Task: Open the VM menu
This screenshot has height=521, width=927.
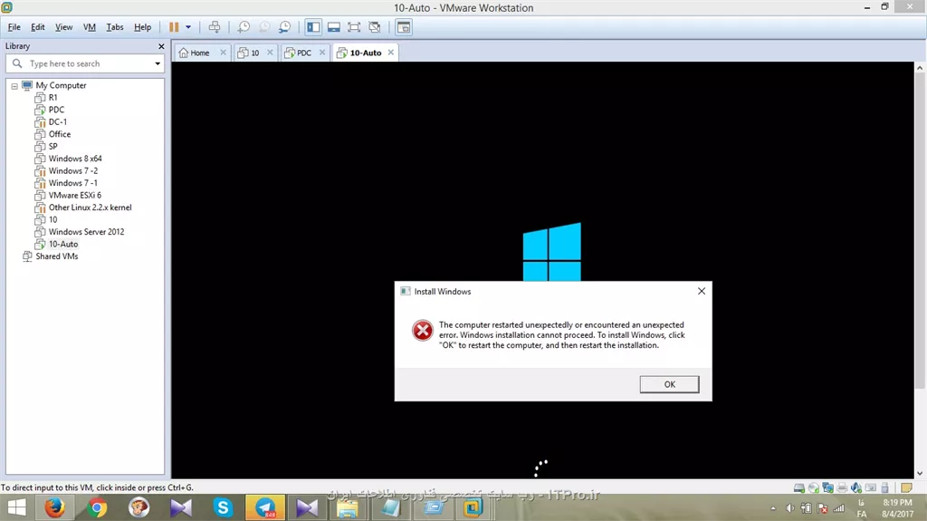Action: click(x=90, y=27)
